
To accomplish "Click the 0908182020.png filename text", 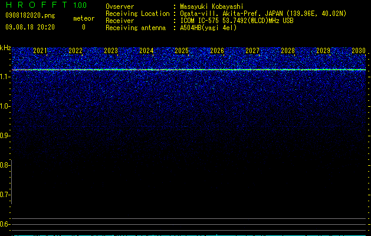I will pyautogui.click(x=30, y=16).
